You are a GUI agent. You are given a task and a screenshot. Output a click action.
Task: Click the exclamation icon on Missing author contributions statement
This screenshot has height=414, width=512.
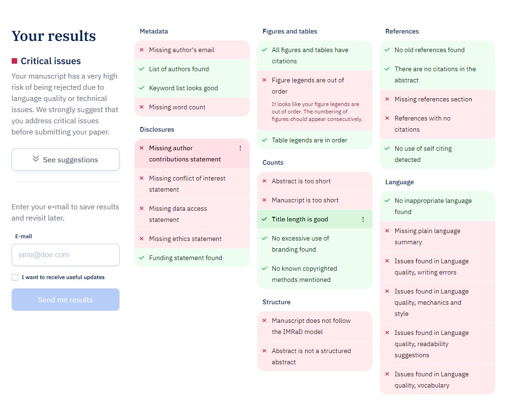coord(240,148)
